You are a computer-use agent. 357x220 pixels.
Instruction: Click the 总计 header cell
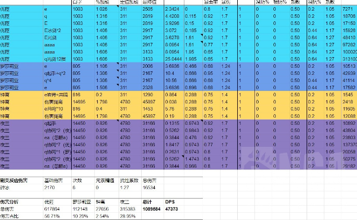(x=152, y=202)
